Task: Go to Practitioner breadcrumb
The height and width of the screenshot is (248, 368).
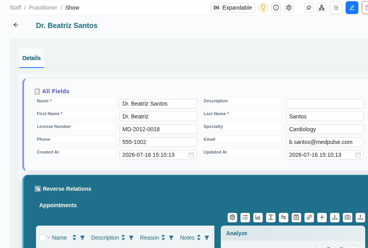Action: pyautogui.click(x=43, y=8)
